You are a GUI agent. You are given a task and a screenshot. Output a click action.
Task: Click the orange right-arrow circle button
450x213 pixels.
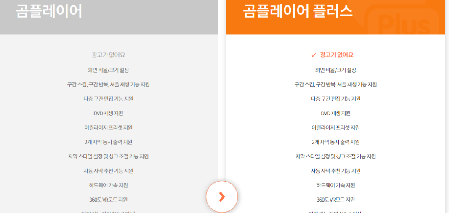point(222,197)
